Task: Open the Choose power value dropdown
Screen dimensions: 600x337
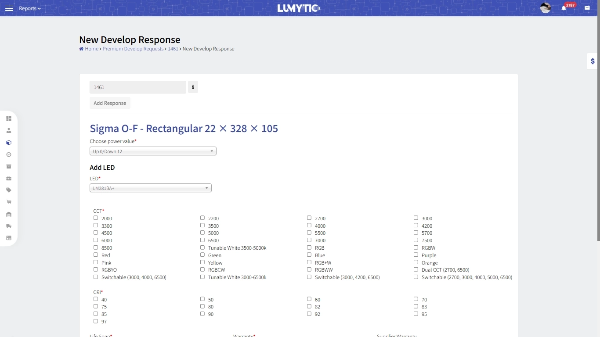Action: 153,151
